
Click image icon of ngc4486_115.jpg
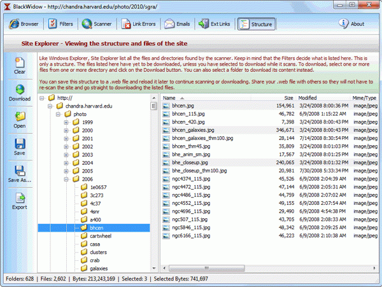166,195
